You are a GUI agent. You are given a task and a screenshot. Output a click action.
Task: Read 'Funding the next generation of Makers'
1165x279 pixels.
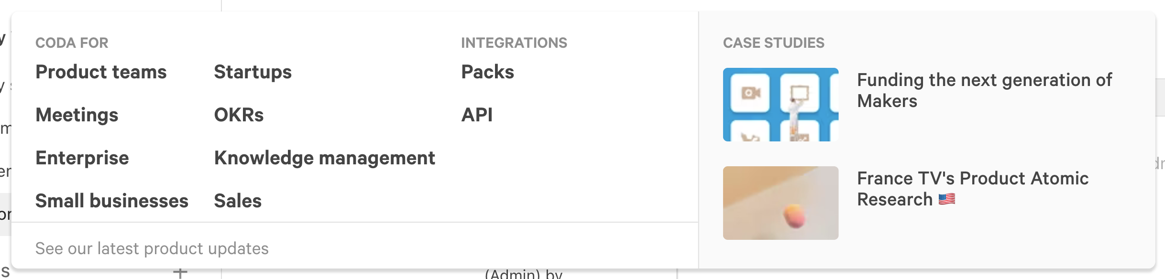pyautogui.click(x=984, y=90)
